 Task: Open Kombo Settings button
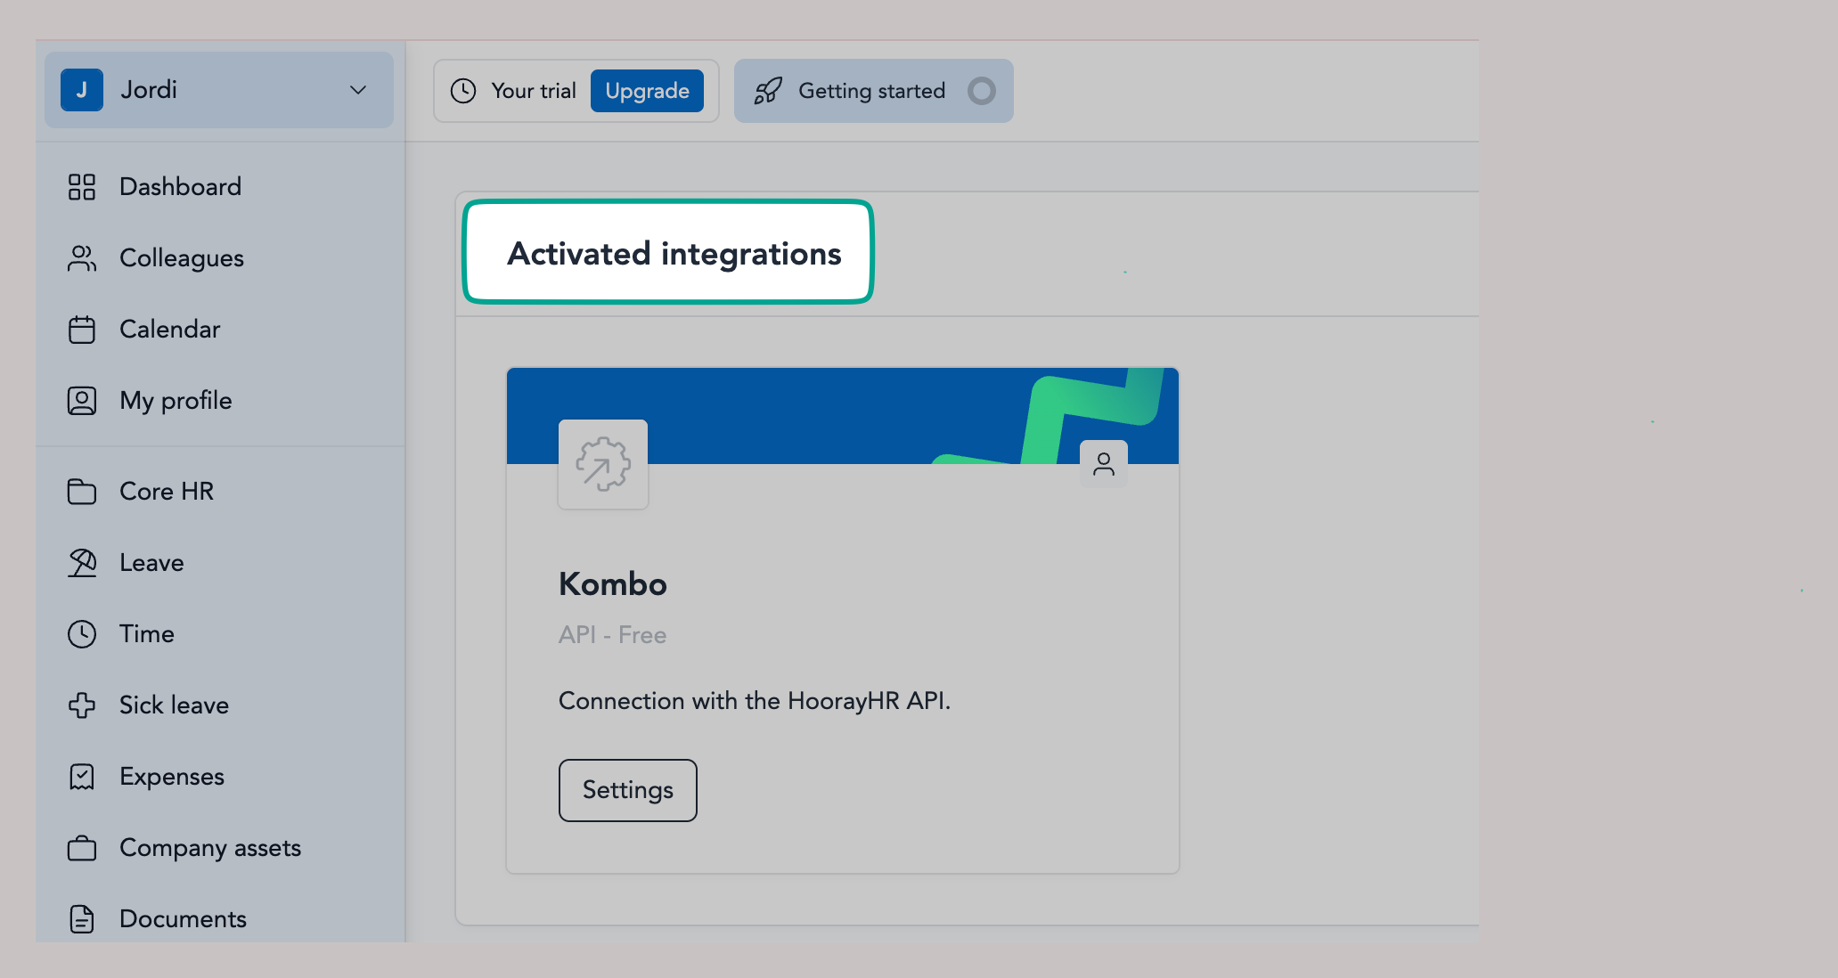(x=627, y=790)
